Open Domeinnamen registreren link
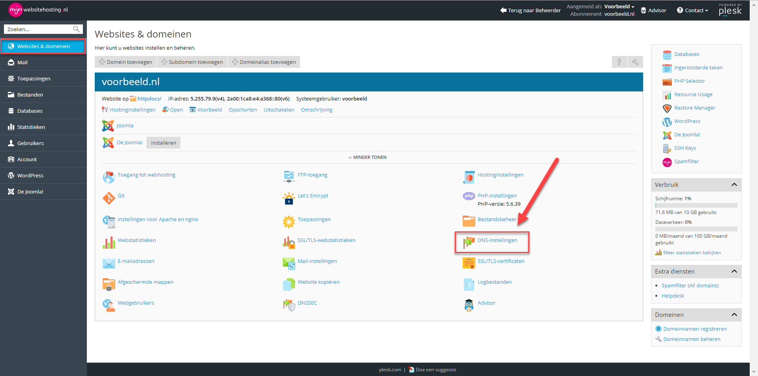The width and height of the screenshot is (758, 376). click(x=695, y=329)
